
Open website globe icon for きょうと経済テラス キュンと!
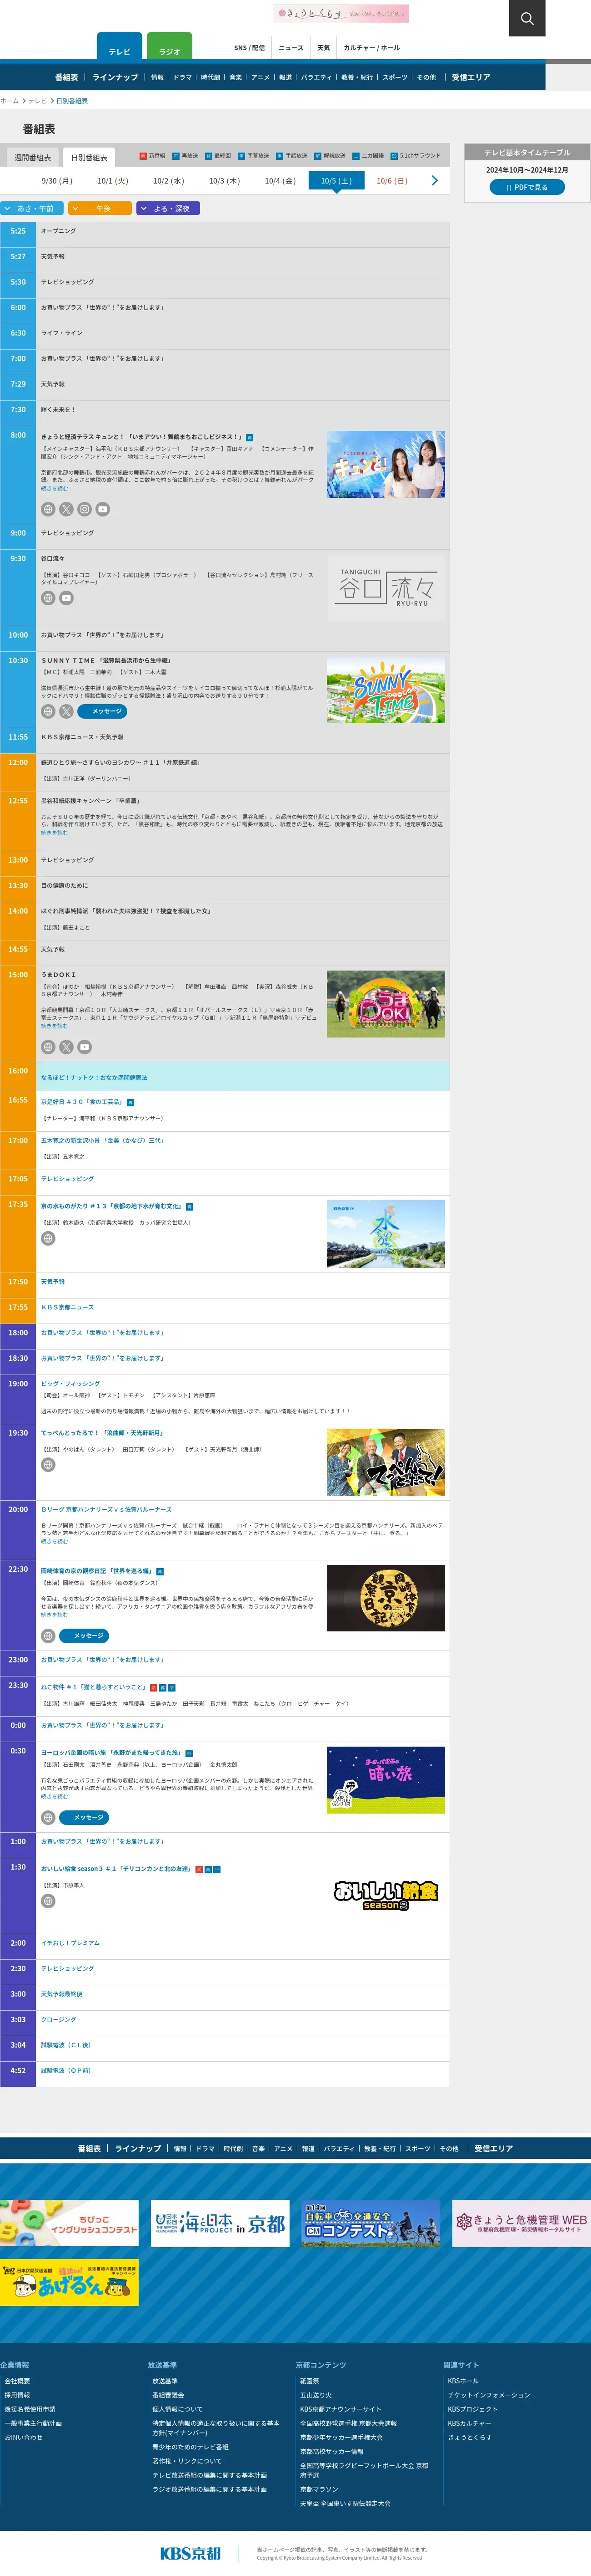coord(48,509)
